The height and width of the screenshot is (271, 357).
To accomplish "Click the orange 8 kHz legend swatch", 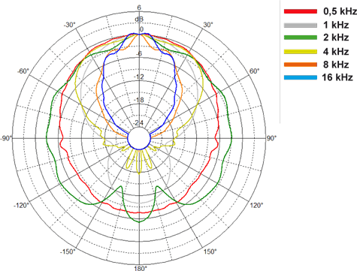I will (x=301, y=65).
